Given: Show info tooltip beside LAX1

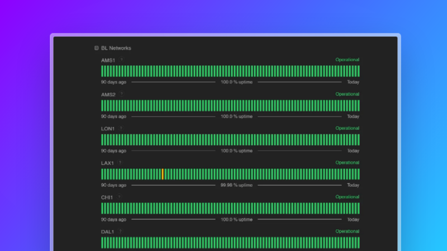Looking at the screenshot, I should tap(120, 163).
